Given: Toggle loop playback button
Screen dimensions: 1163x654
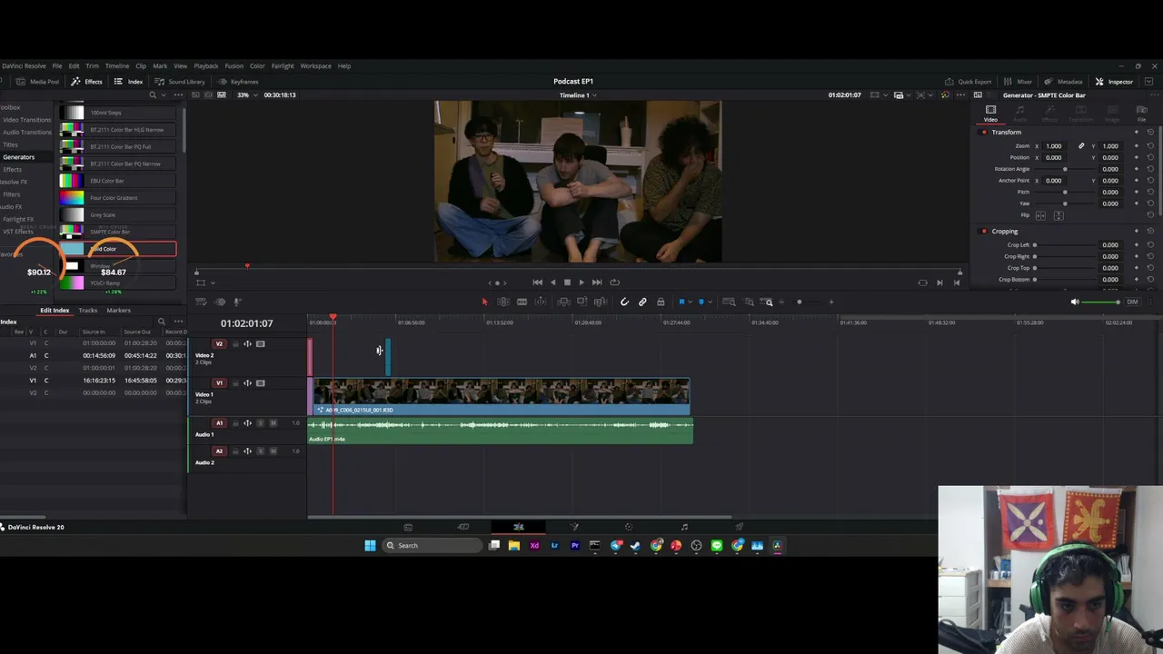Looking at the screenshot, I should [x=614, y=282].
